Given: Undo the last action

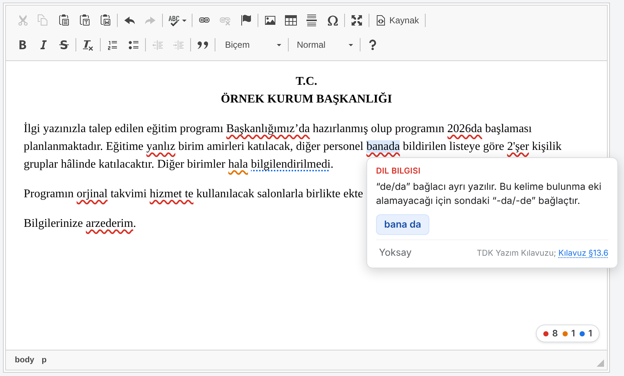Looking at the screenshot, I should [130, 20].
